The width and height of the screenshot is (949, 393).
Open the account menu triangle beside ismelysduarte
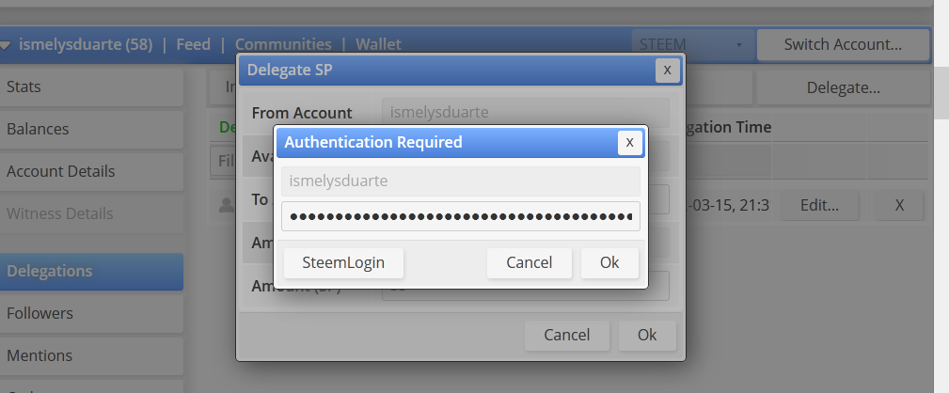coord(6,45)
